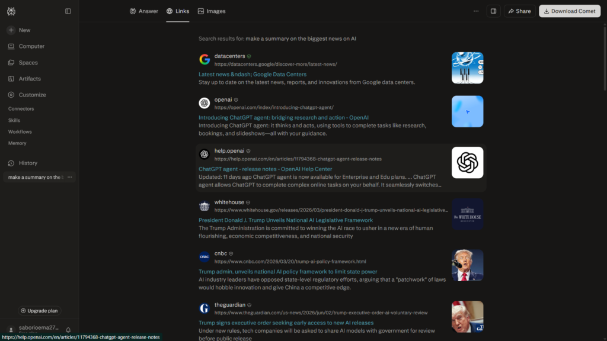Open 'Introducing ChatGPT agent' link
607x341 pixels.
[x=283, y=118]
